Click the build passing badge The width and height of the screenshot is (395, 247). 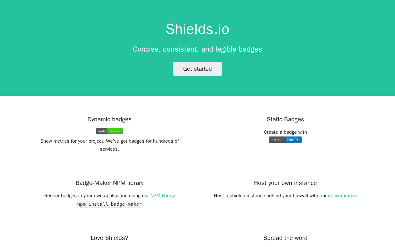[110, 131]
